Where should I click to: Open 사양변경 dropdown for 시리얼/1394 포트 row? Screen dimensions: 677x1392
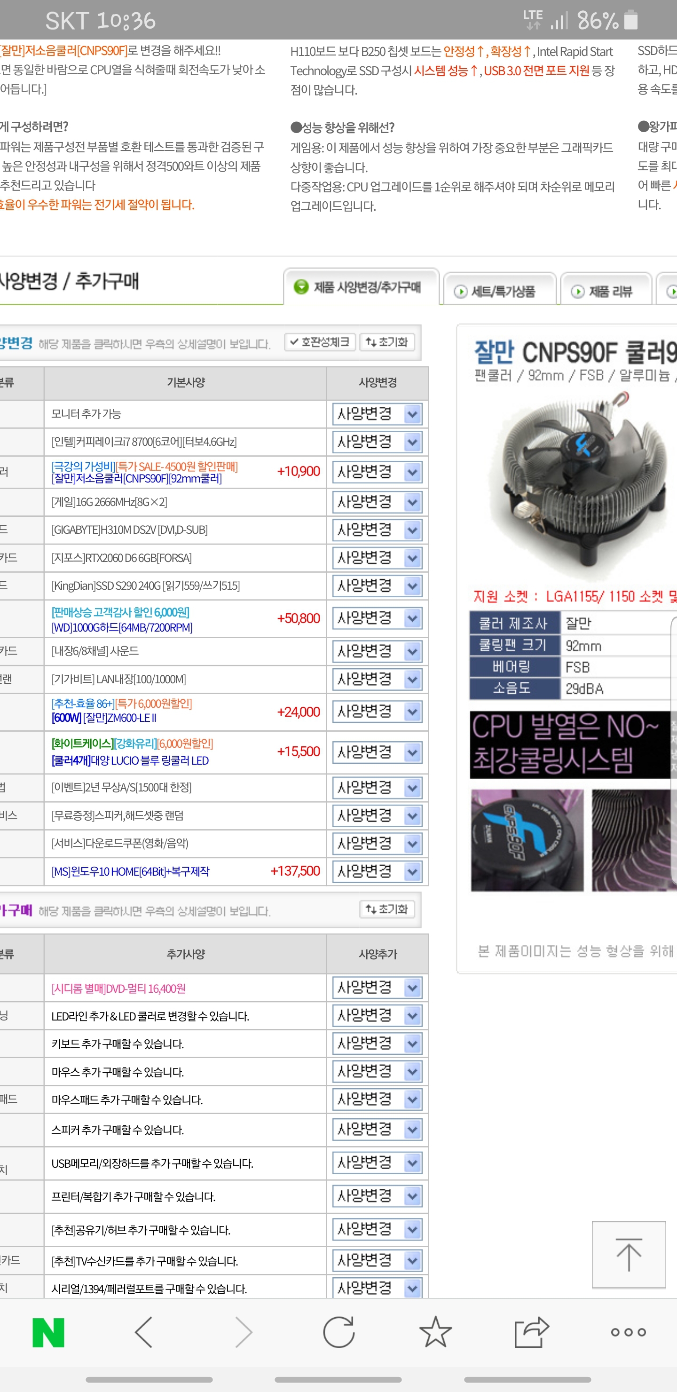click(377, 1288)
